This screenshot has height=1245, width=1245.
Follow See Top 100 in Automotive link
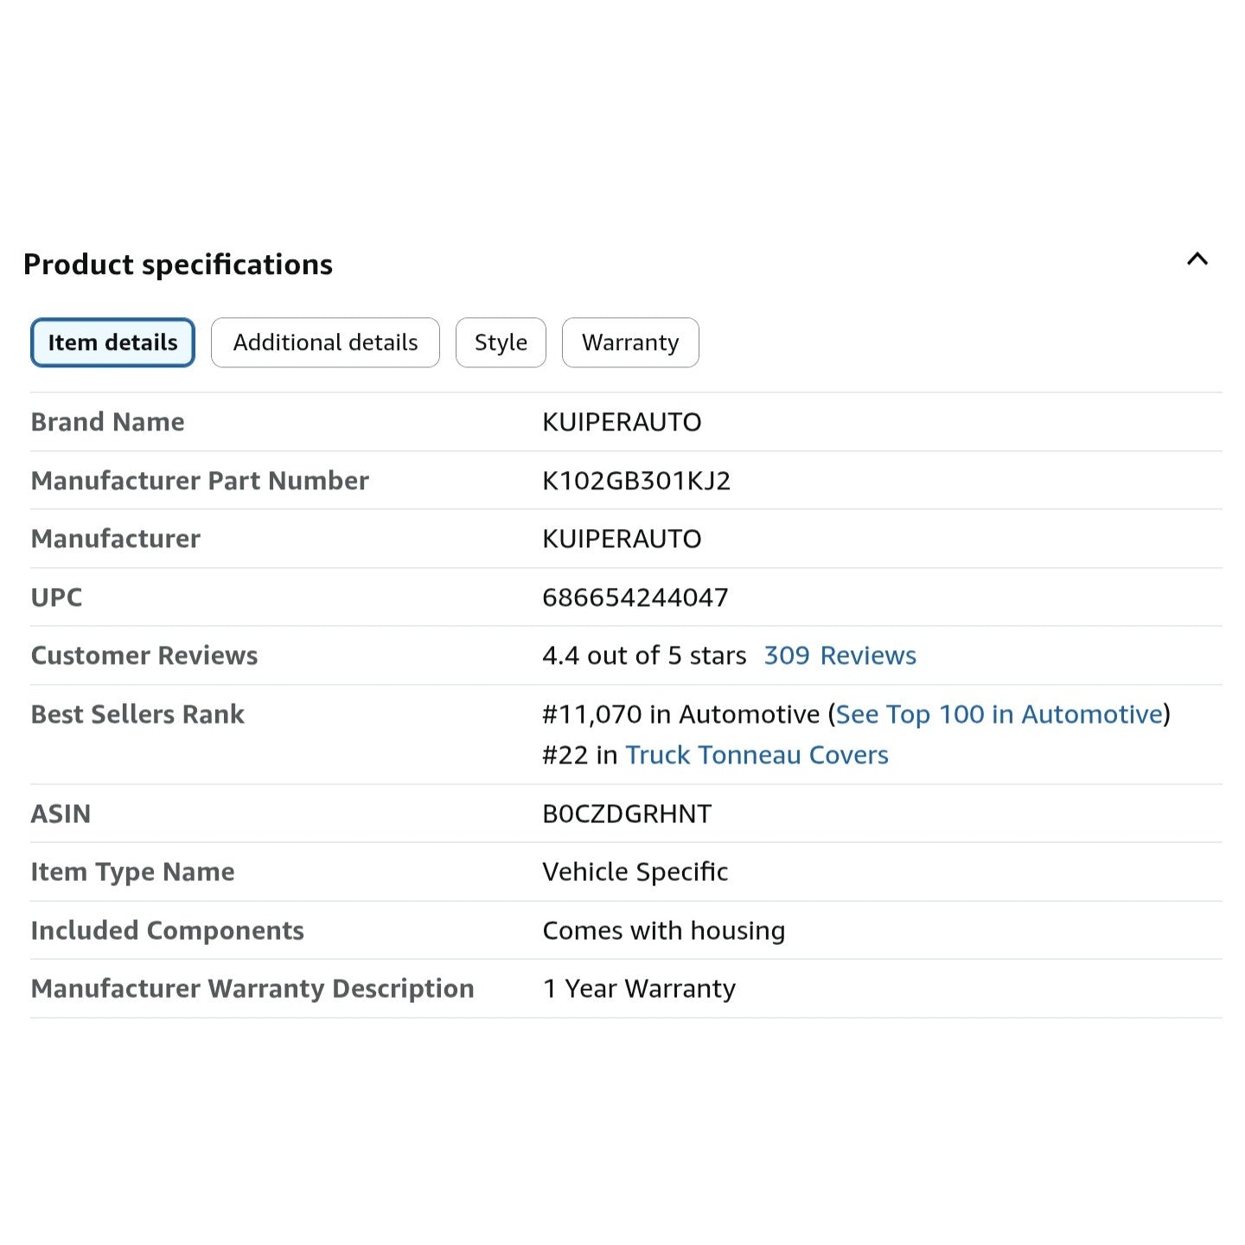point(999,714)
